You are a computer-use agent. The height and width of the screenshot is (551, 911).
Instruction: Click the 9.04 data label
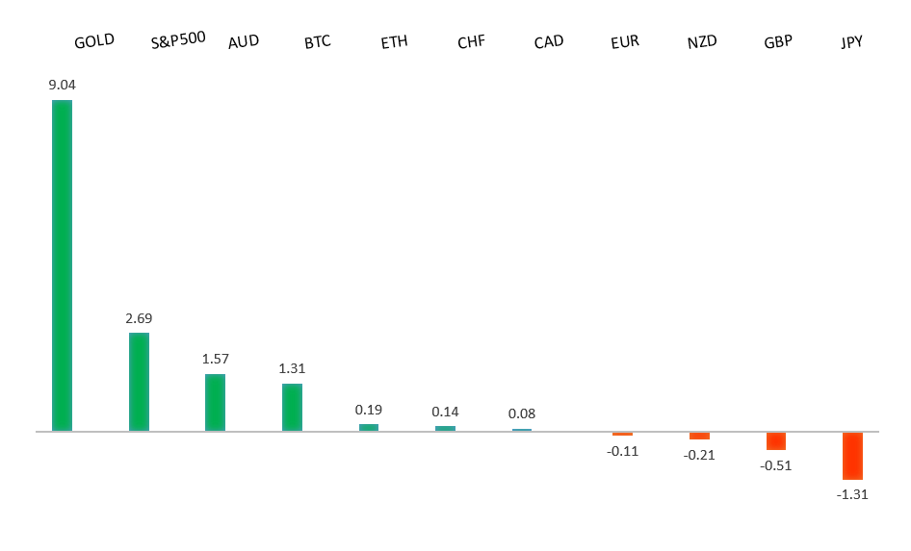pyautogui.click(x=63, y=85)
